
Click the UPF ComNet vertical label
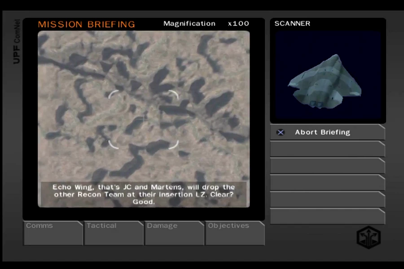[17, 41]
